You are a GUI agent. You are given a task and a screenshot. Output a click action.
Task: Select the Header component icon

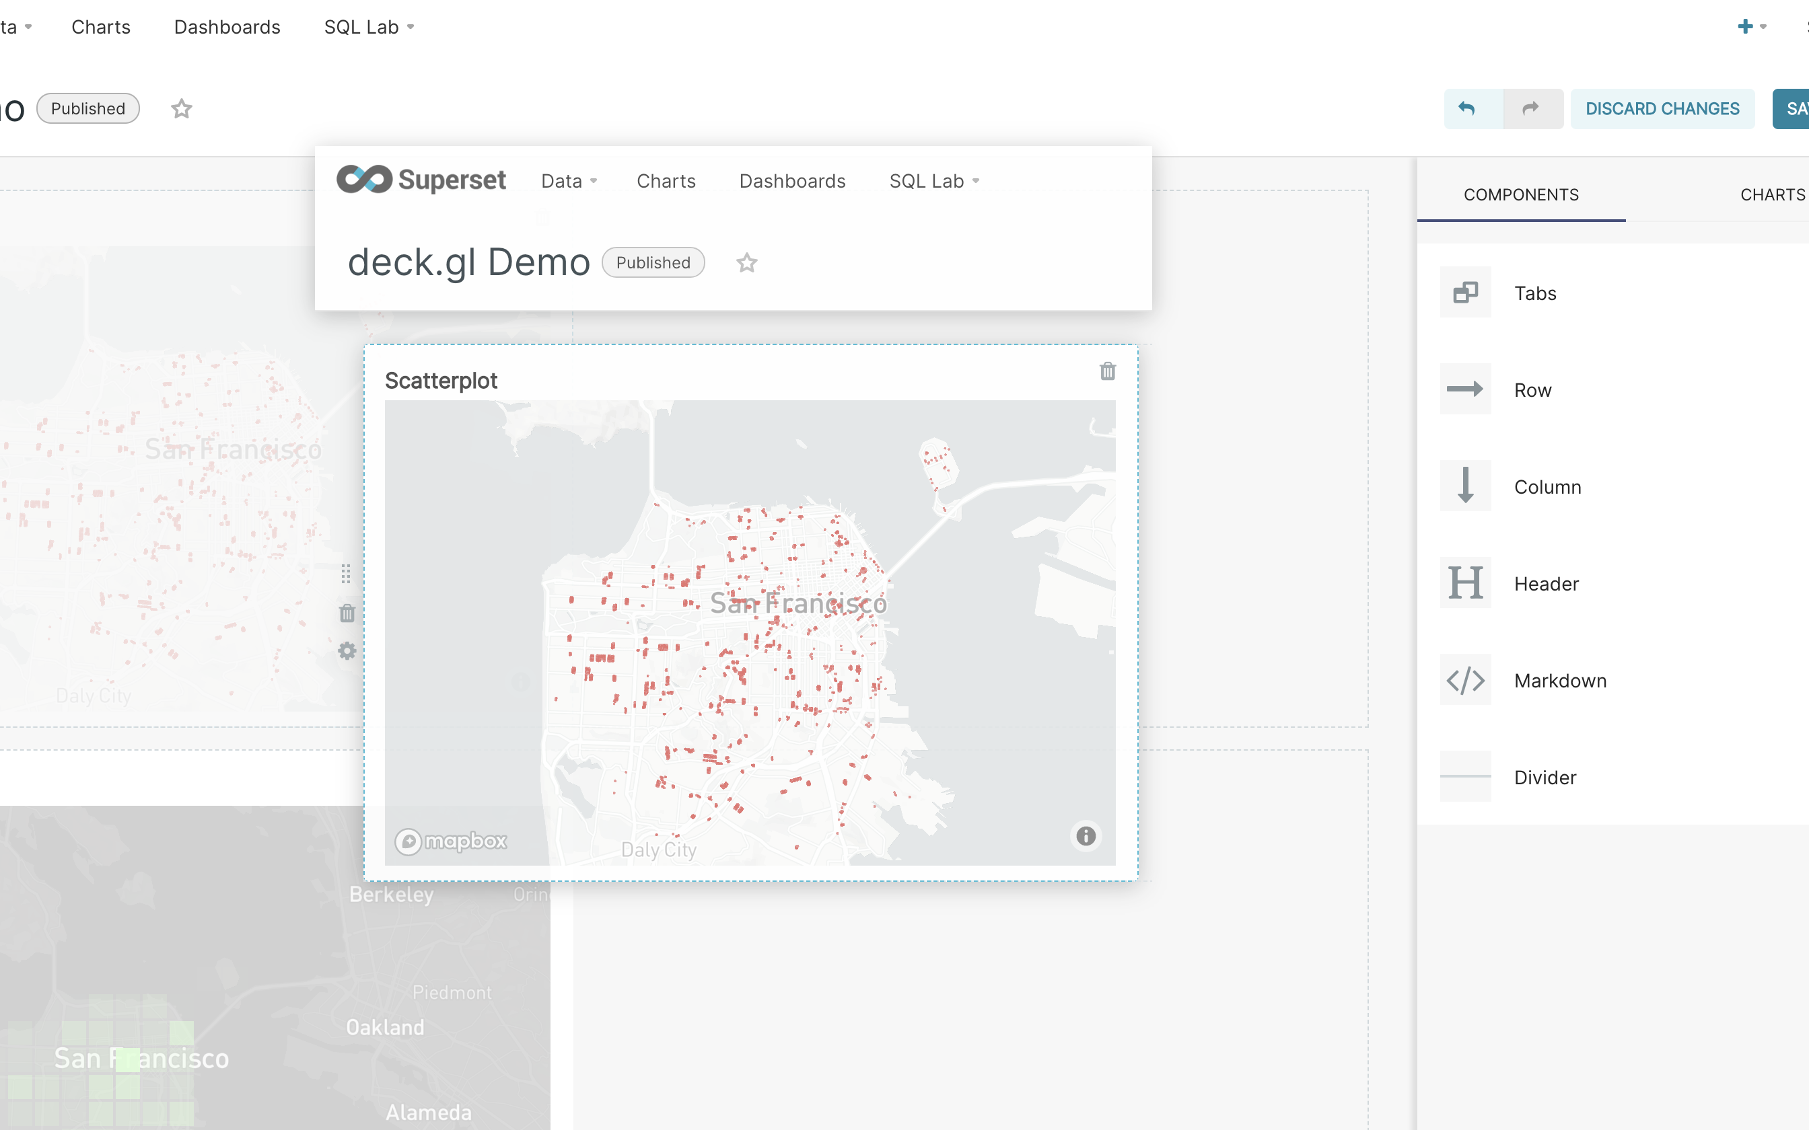point(1464,583)
